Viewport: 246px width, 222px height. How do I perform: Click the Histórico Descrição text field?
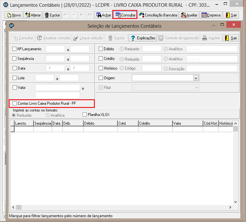(212, 69)
